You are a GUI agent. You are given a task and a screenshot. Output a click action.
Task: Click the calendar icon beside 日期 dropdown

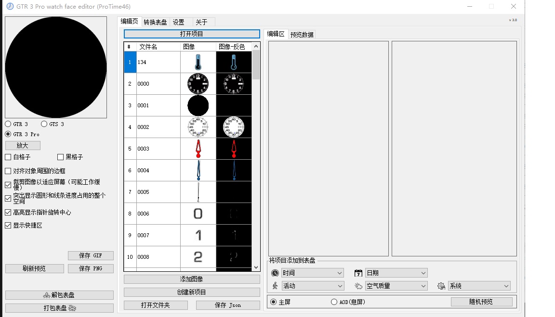(x=358, y=273)
